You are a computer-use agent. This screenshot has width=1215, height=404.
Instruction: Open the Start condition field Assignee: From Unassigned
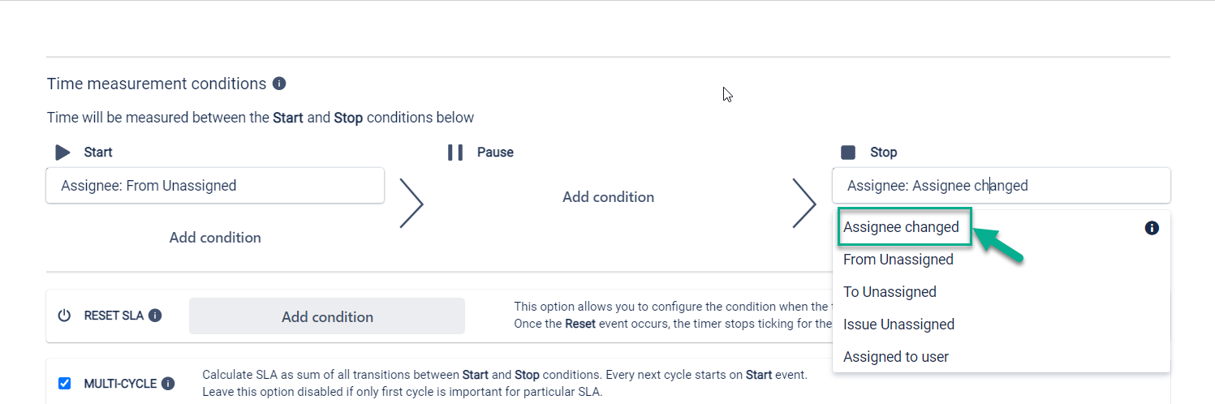215,186
